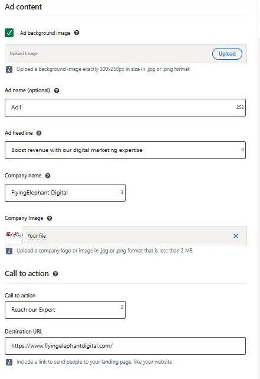Screen dimensions: 260x379
Task: Click Company Image help question mark
Action: 50,218
